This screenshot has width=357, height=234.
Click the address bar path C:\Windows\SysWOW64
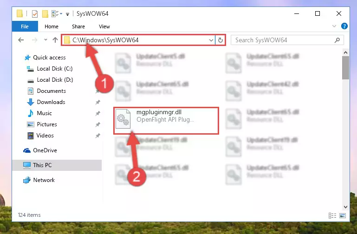click(x=105, y=40)
